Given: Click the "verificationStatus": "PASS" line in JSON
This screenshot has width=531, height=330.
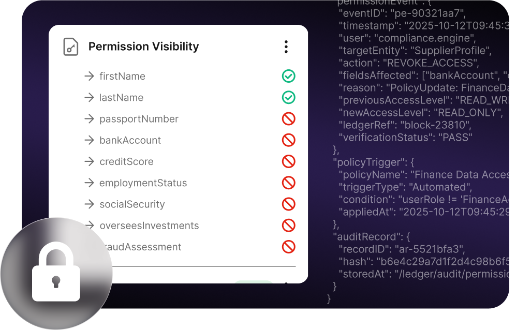Looking at the screenshot, I should [406, 138].
